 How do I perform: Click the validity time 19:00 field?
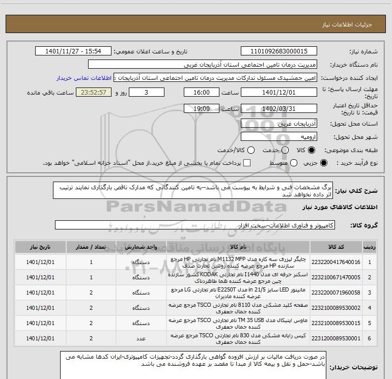click(x=202, y=109)
